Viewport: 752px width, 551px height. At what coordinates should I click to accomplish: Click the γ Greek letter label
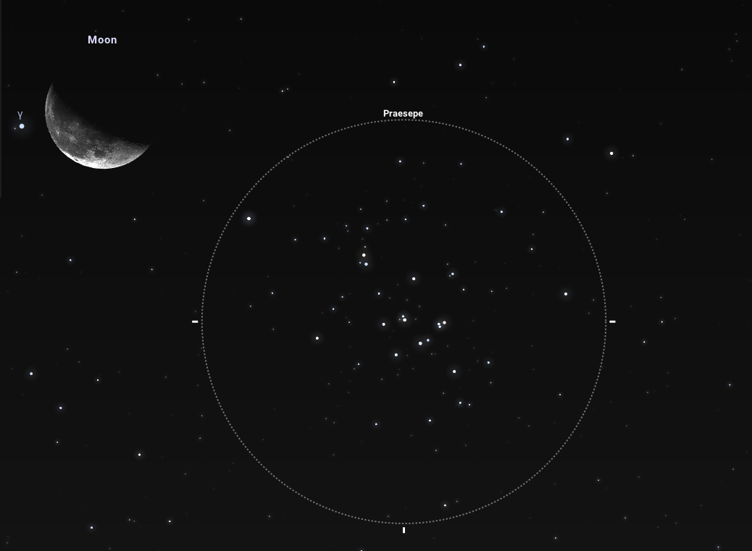pyautogui.click(x=20, y=114)
